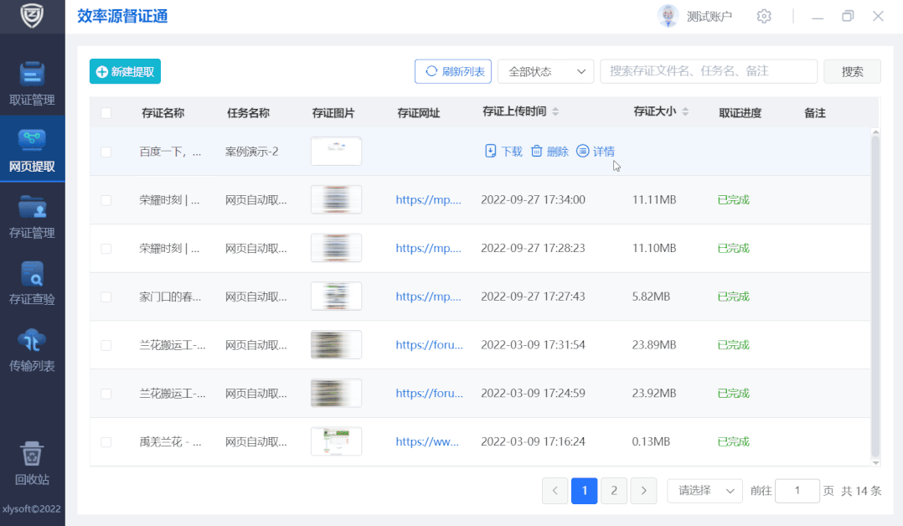903x526 pixels.
Task: Delete the 百度一下 record
Action: coord(550,151)
